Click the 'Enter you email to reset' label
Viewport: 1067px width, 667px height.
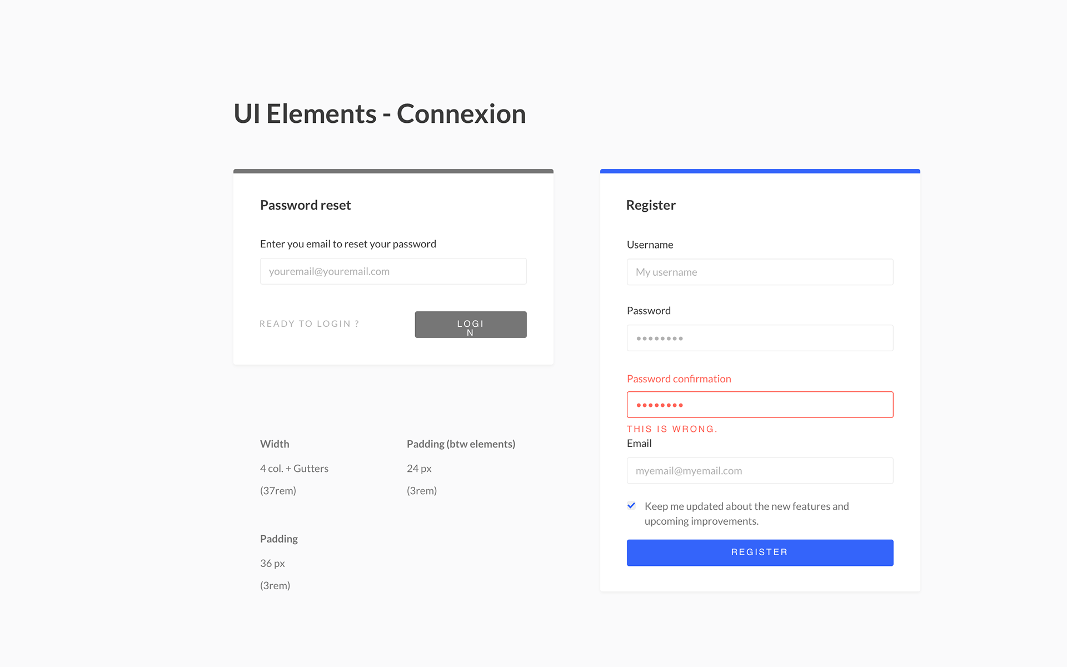(x=348, y=244)
